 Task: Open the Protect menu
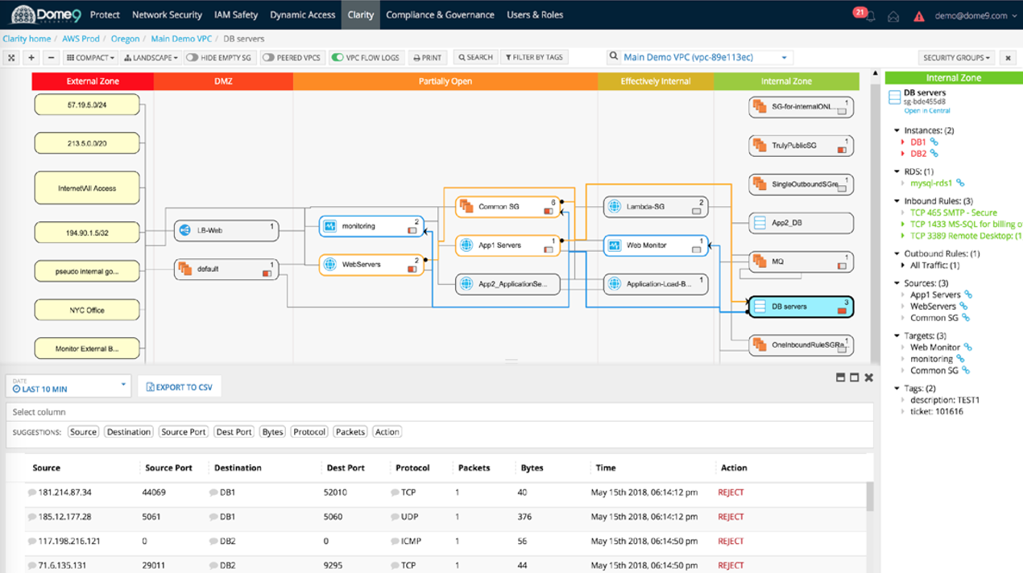tap(105, 14)
